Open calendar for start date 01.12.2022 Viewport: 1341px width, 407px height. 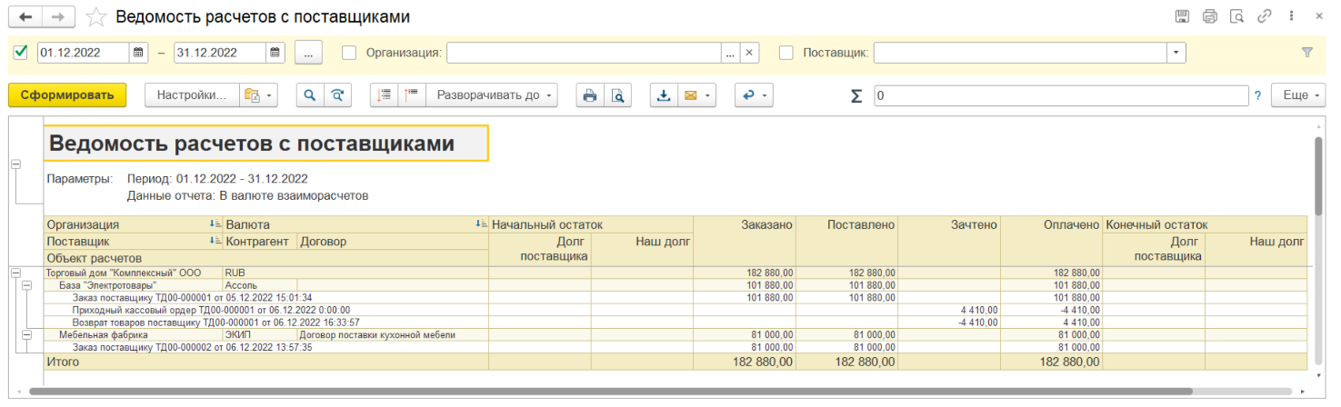tap(138, 53)
